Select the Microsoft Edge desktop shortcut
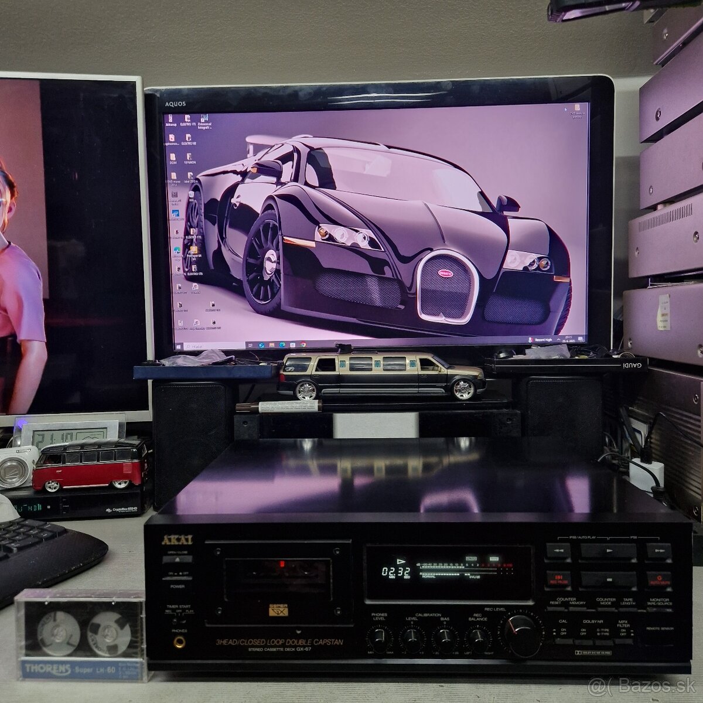This screenshot has height=703, width=703. coord(177,253)
